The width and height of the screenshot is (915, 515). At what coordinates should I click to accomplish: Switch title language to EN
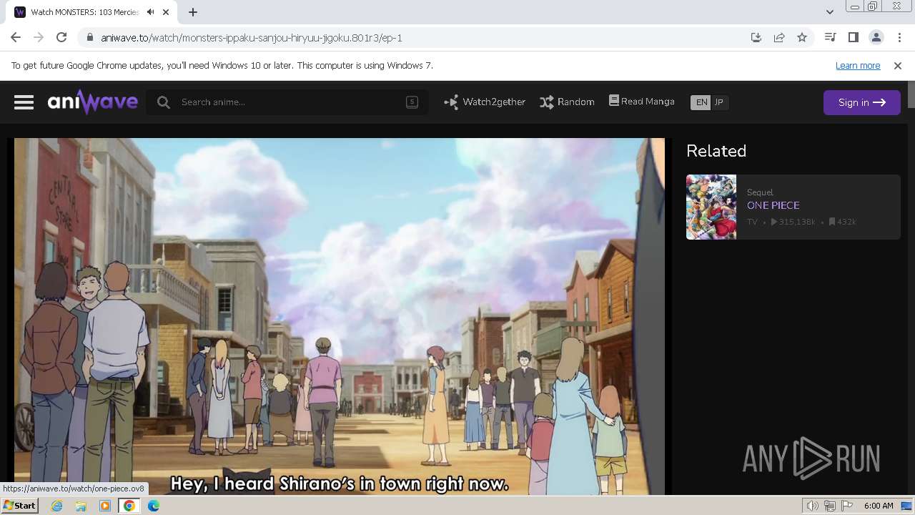[x=701, y=102]
